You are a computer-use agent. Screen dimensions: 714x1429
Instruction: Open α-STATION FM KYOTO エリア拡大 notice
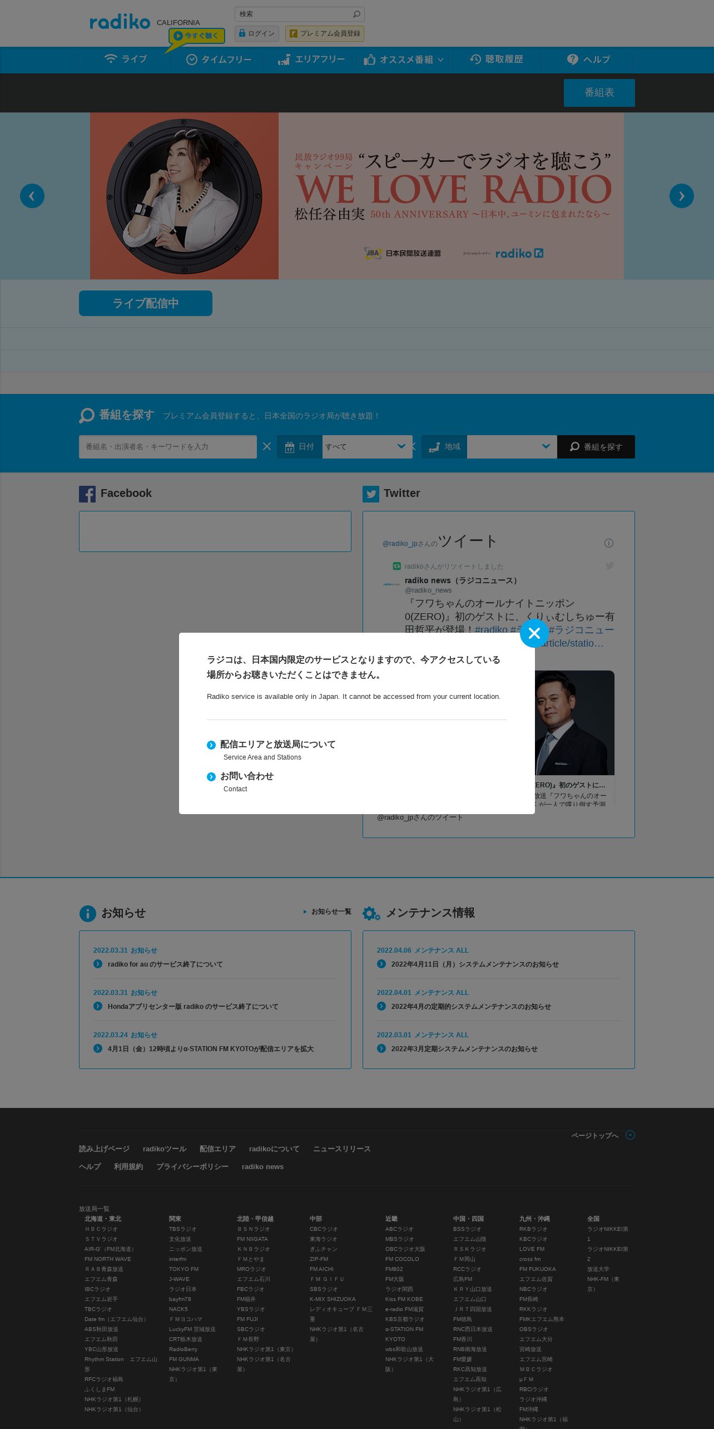tap(211, 1049)
